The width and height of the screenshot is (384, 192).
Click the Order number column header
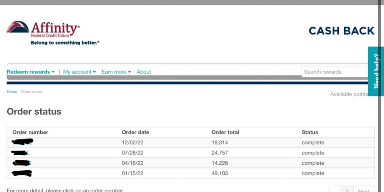[x=30, y=132]
